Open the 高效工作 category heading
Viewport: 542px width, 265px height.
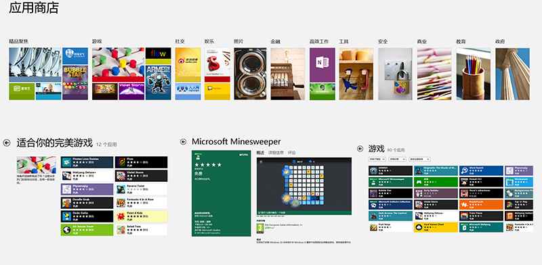point(319,41)
